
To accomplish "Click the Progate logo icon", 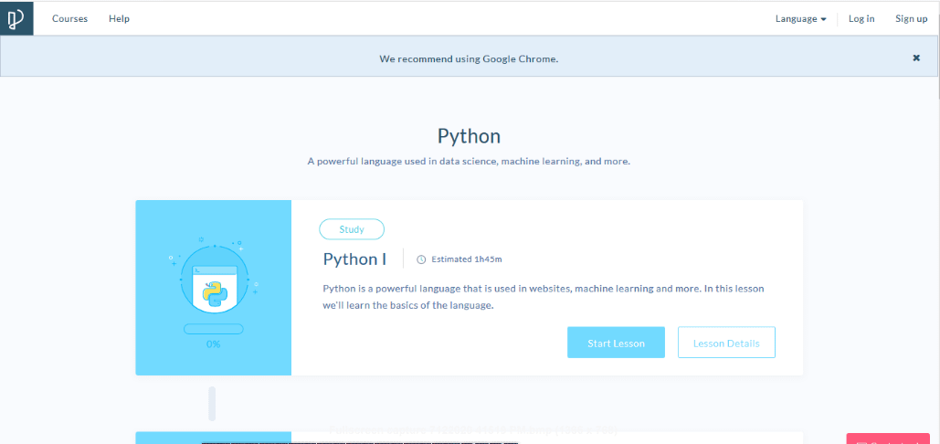I will 16,18.
